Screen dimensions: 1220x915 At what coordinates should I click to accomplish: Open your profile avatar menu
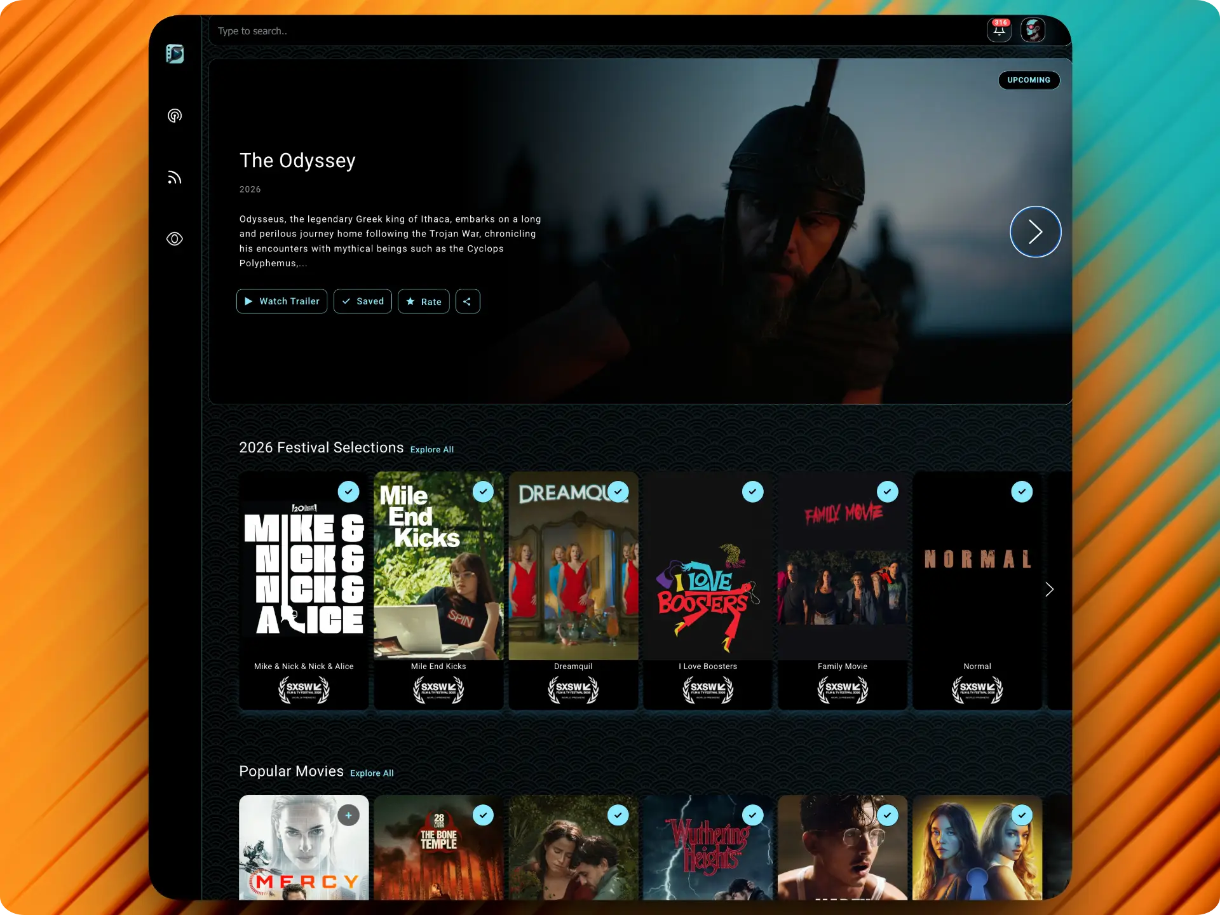1033,30
